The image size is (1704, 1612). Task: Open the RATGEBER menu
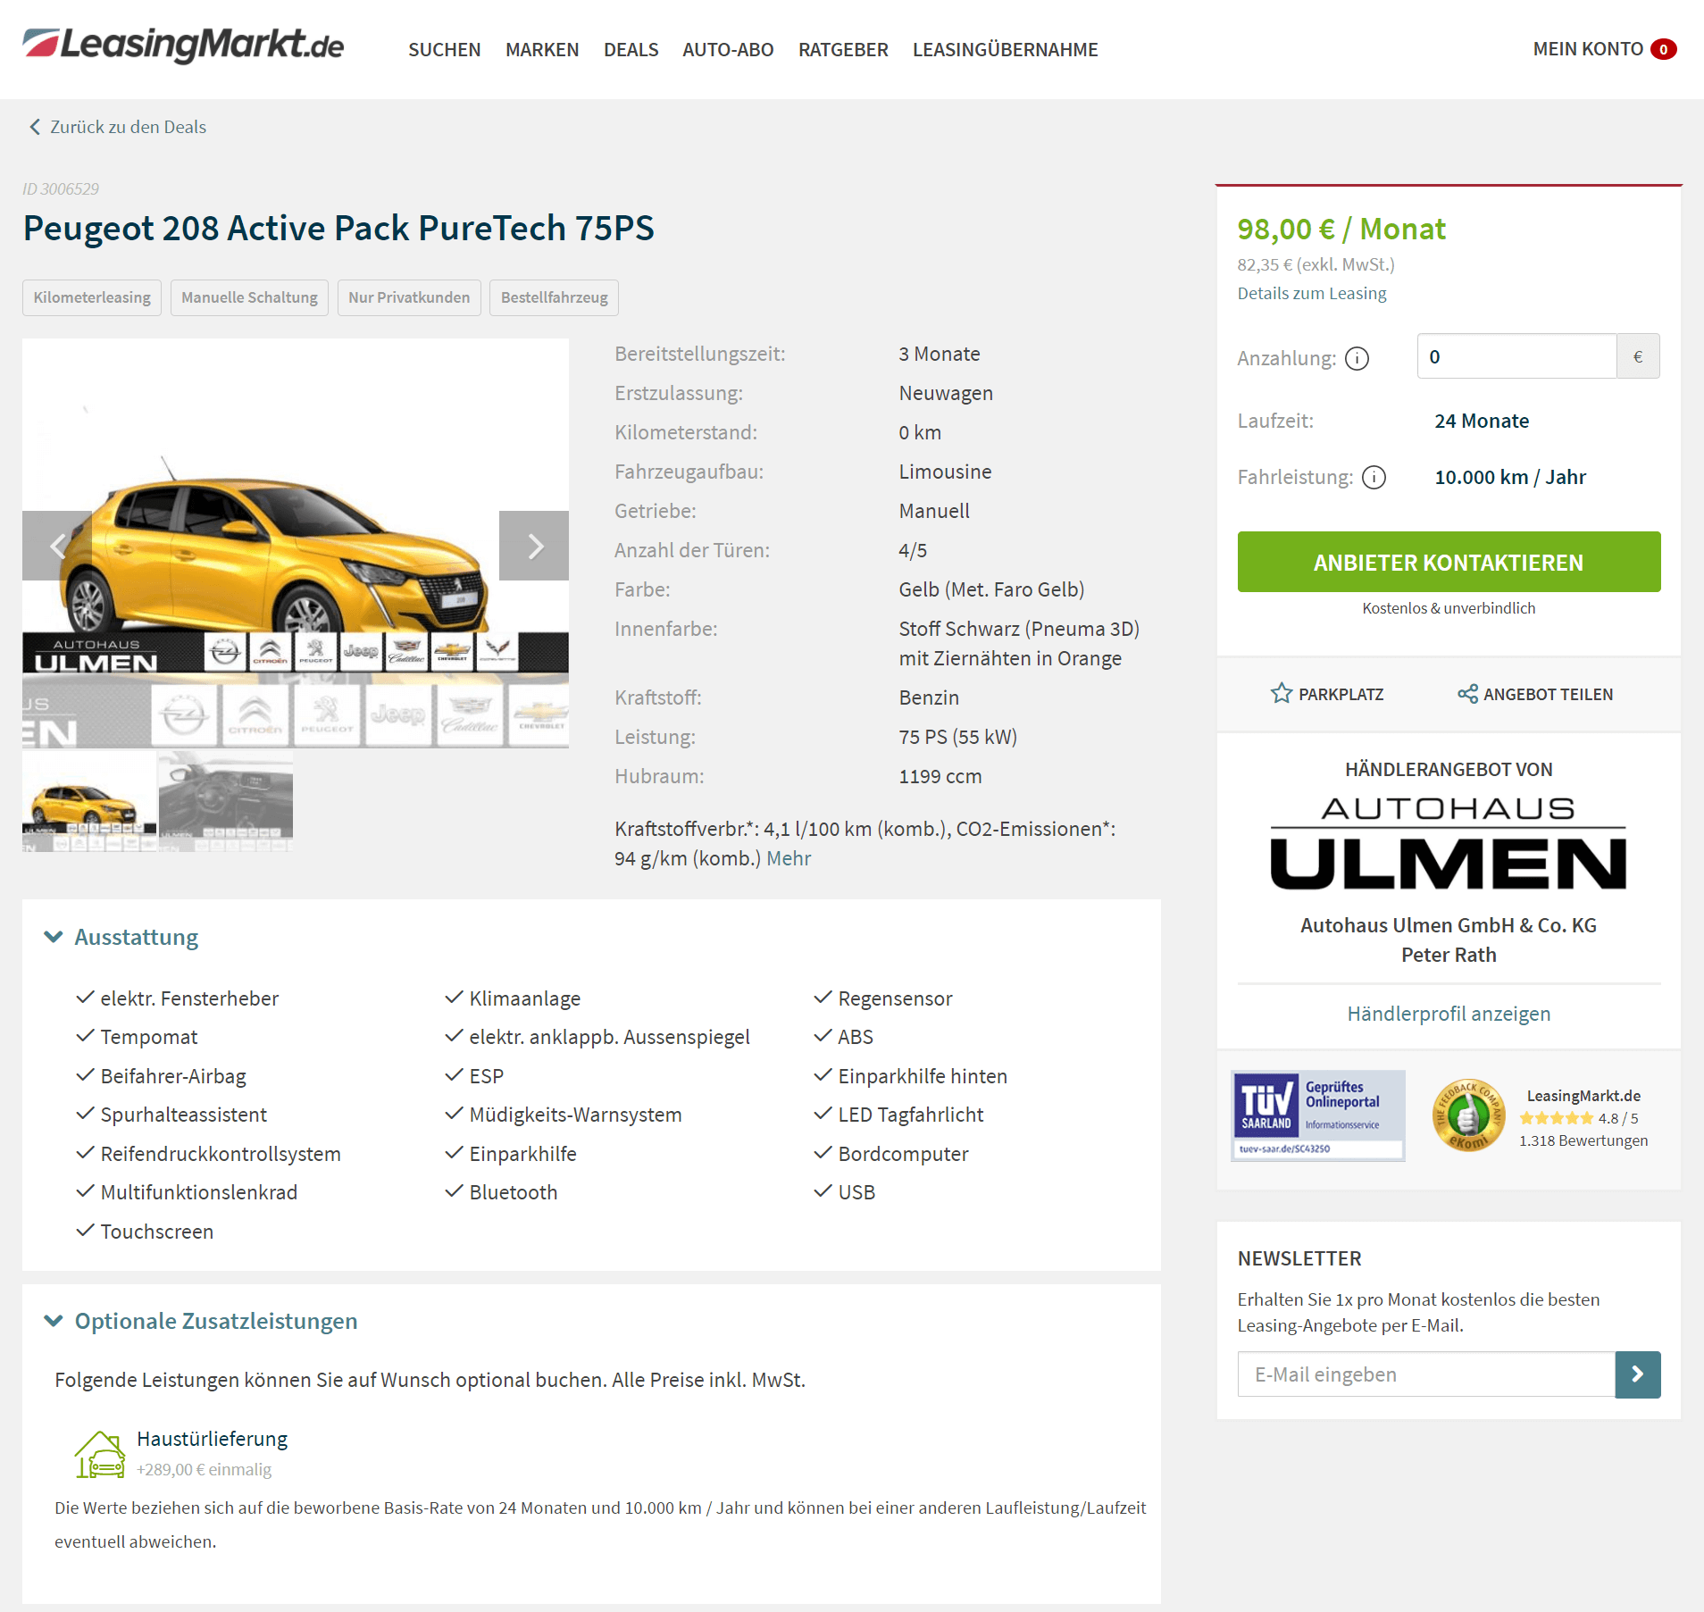pos(843,50)
